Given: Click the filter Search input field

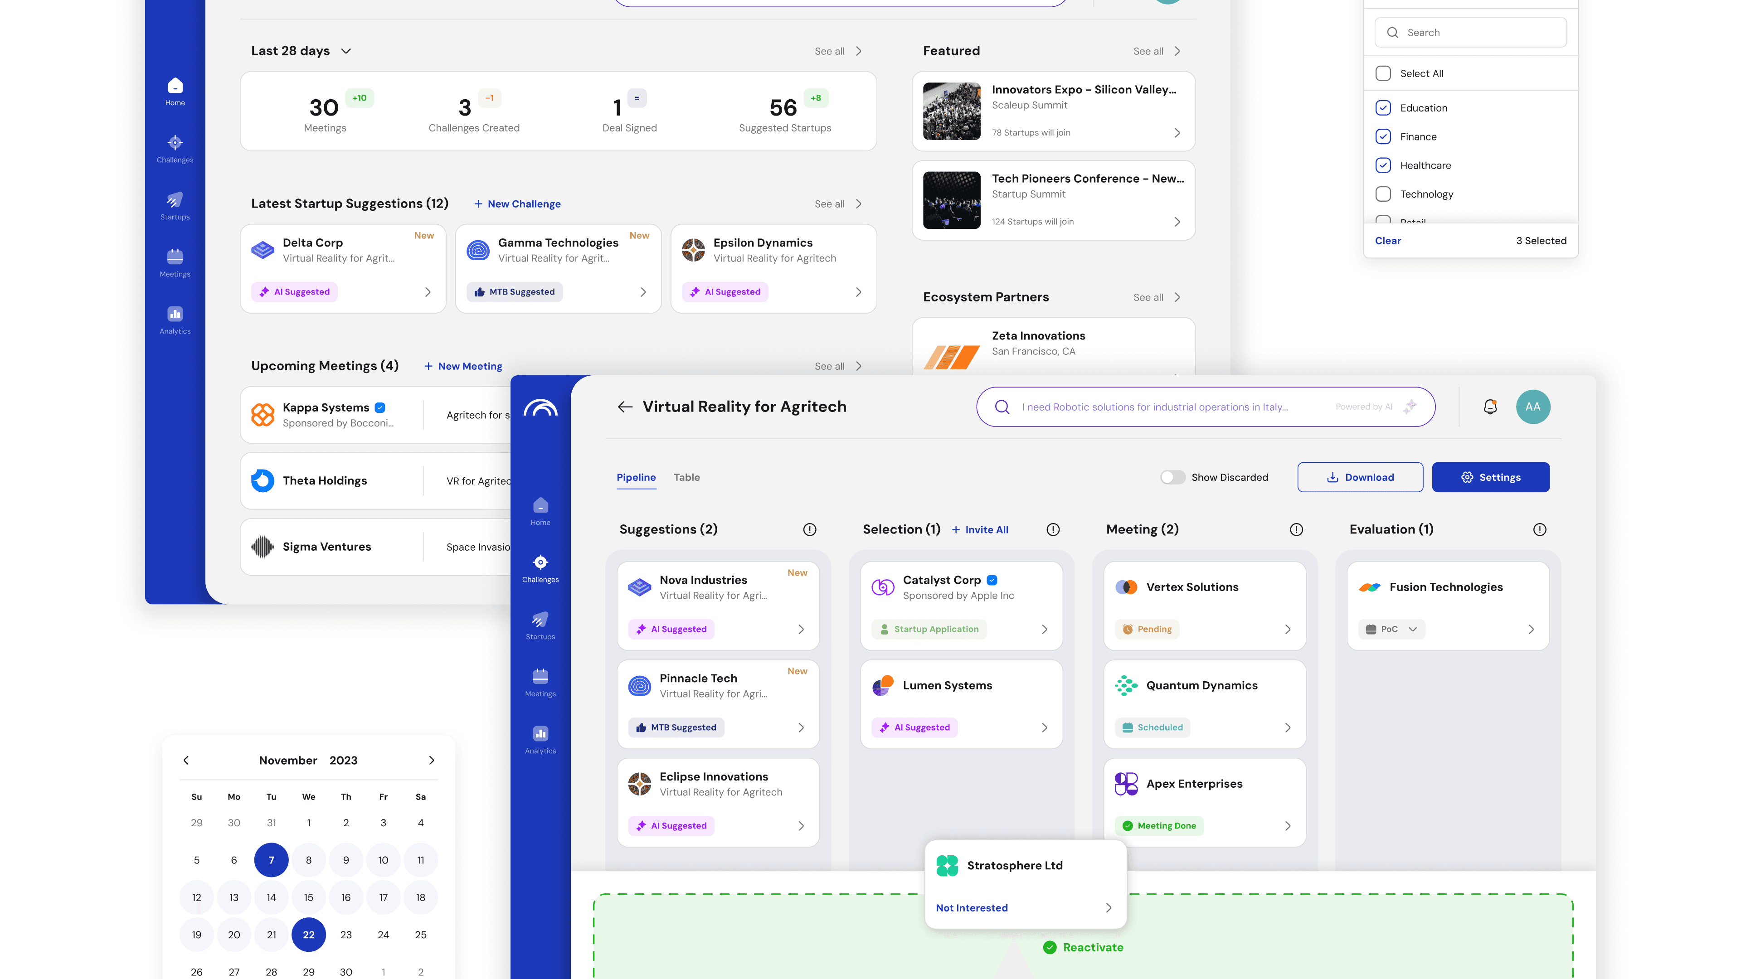Looking at the screenshot, I should coord(1470,33).
